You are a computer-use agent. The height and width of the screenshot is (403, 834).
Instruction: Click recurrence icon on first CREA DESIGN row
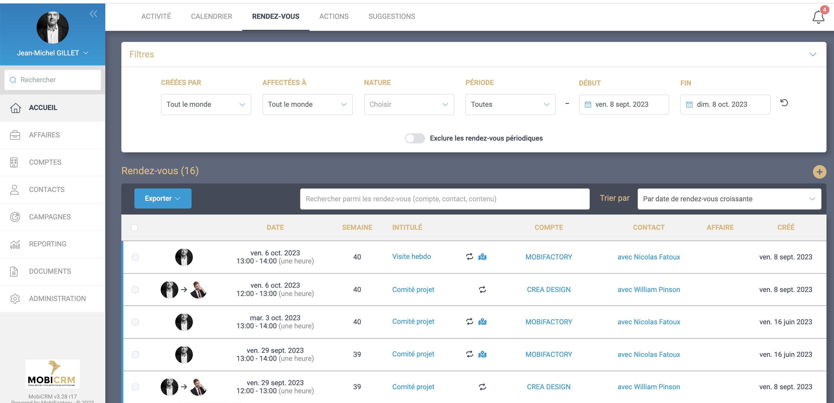pyautogui.click(x=482, y=289)
